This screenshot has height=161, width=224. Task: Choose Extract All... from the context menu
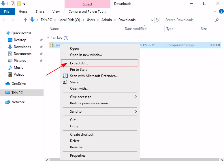79,63
